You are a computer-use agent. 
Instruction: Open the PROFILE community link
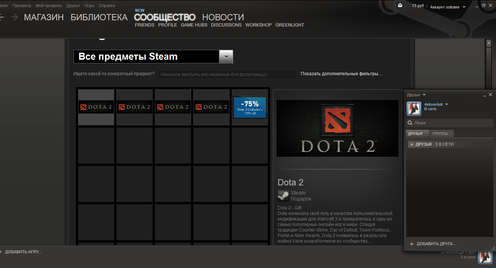167,25
